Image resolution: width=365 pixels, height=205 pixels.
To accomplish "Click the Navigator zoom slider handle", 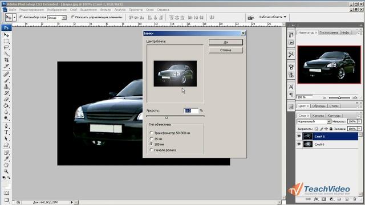I will pos(340,98).
